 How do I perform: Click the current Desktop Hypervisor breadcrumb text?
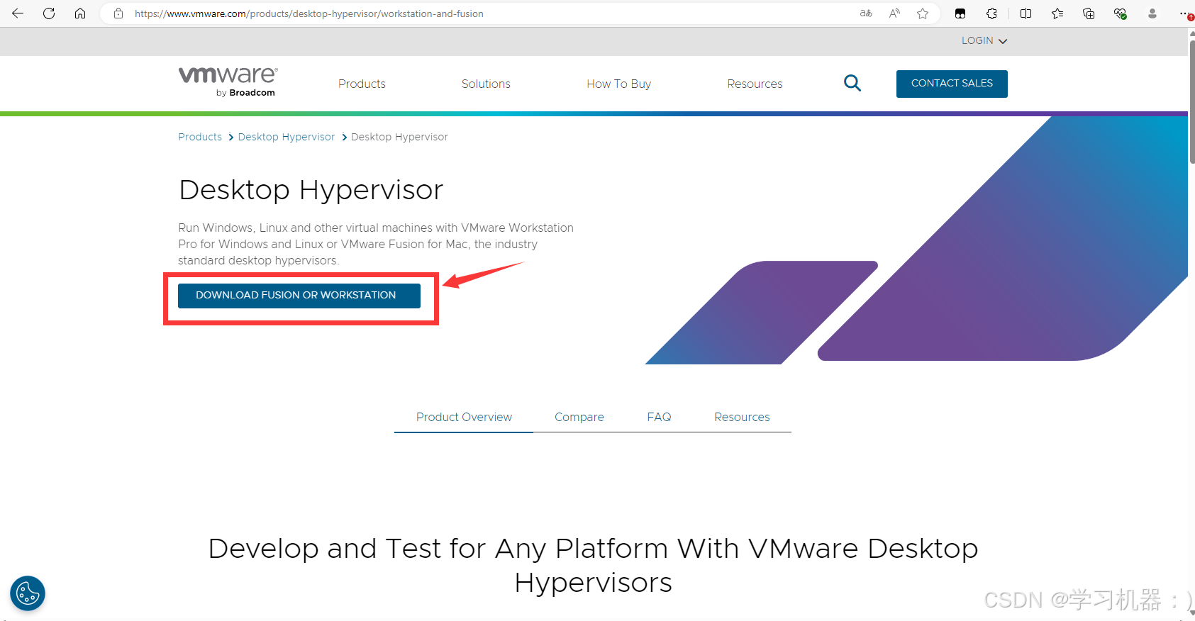click(399, 137)
